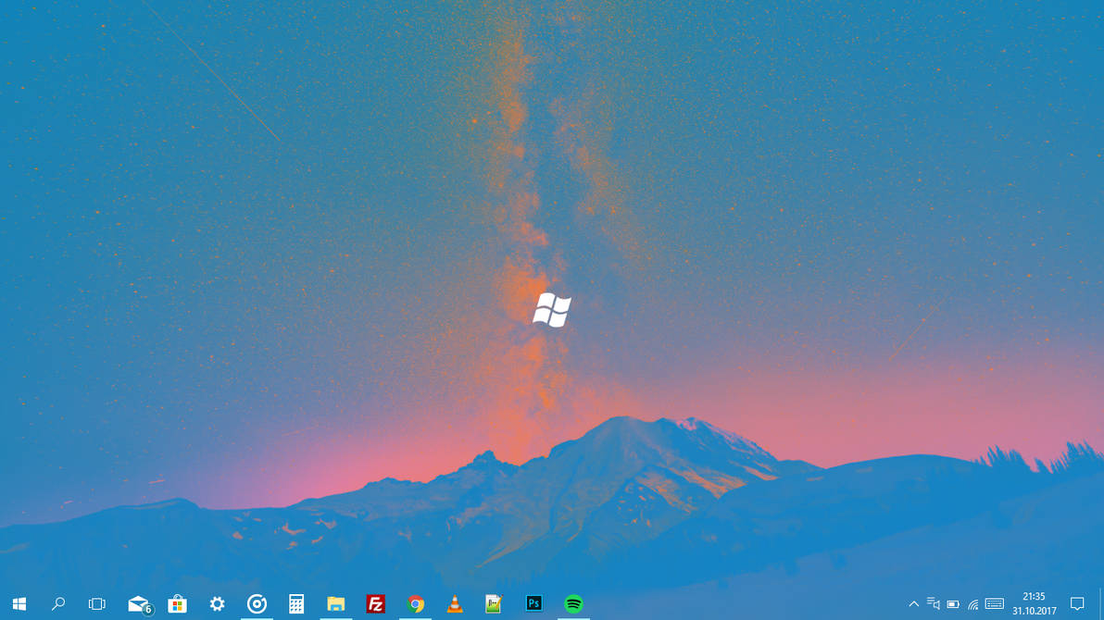Viewport: 1104px width, 620px height.
Task: Switch to Groove Music app
Action: [257, 604]
